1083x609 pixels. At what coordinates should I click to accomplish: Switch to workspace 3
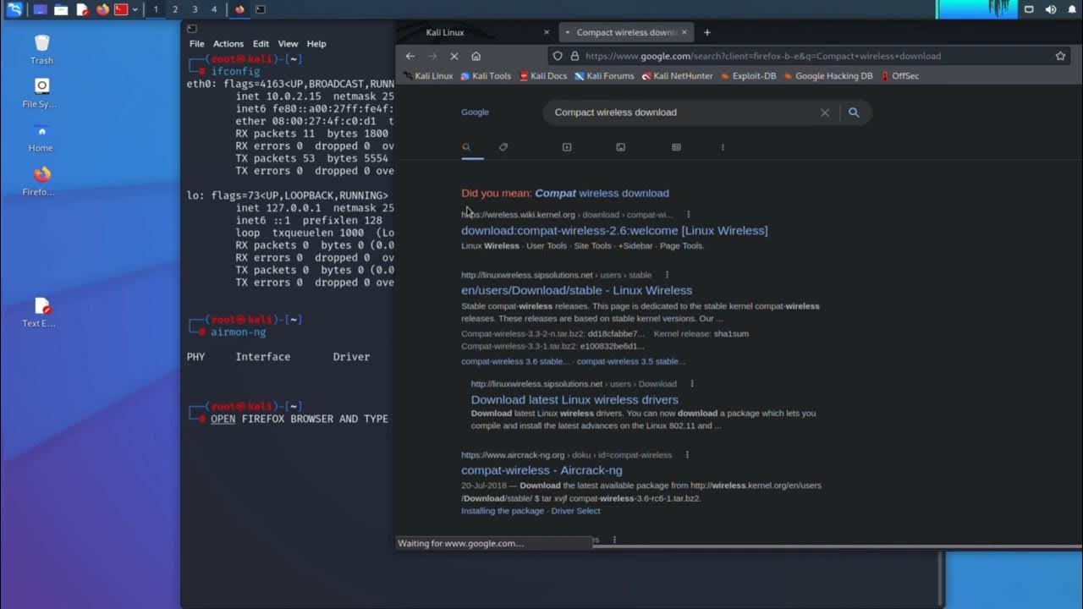pos(195,9)
